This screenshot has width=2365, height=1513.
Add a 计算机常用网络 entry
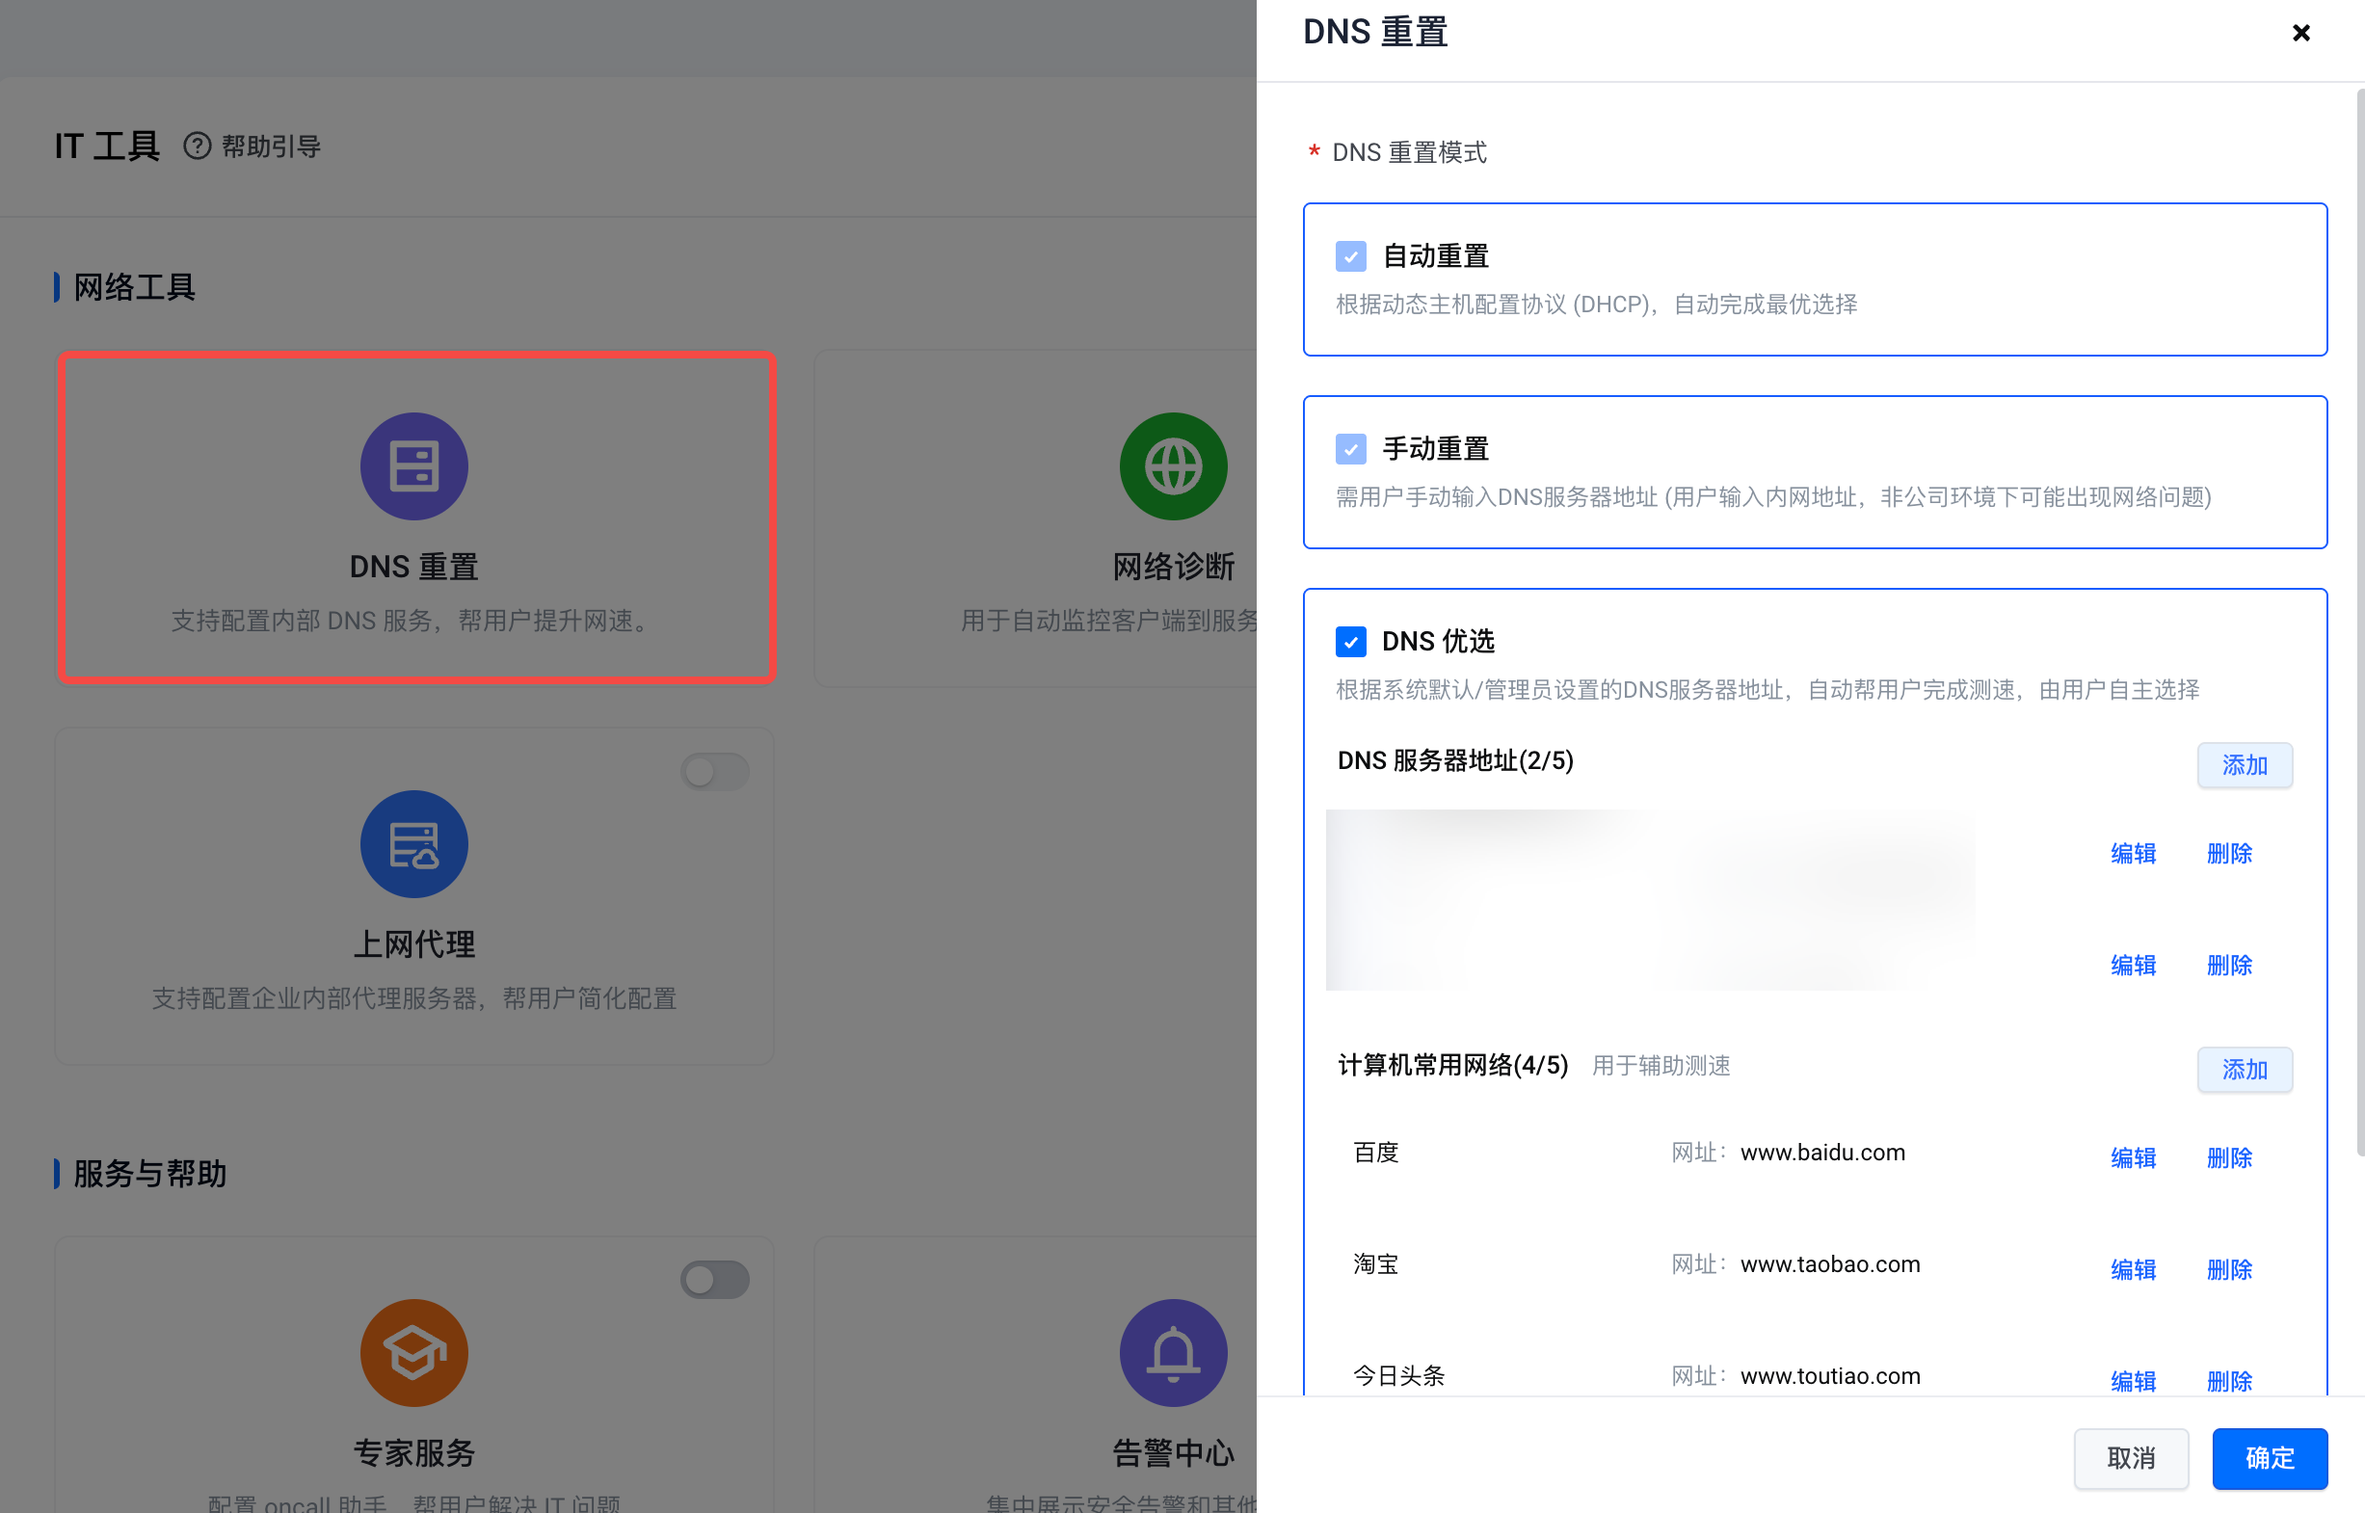pyautogui.click(x=2245, y=1070)
